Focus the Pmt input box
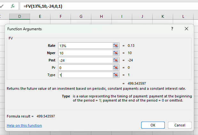 [x=85, y=60]
